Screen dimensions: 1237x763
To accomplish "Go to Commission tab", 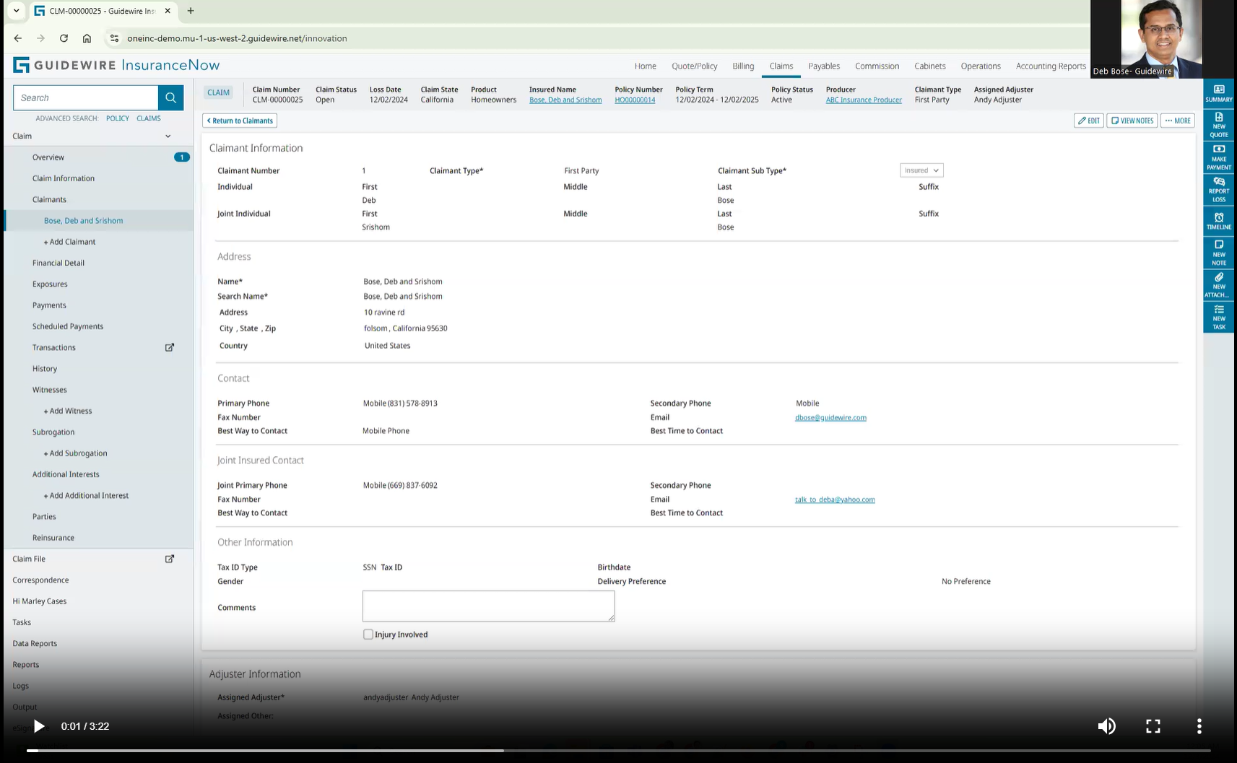I will pos(877,66).
